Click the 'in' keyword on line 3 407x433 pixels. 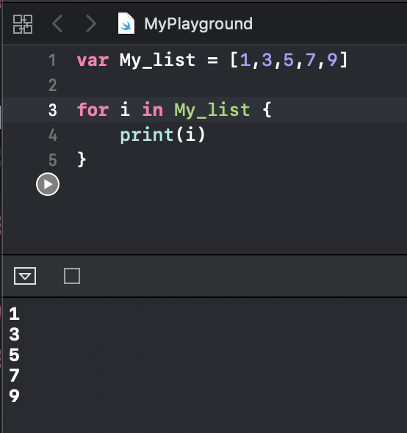(152, 109)
